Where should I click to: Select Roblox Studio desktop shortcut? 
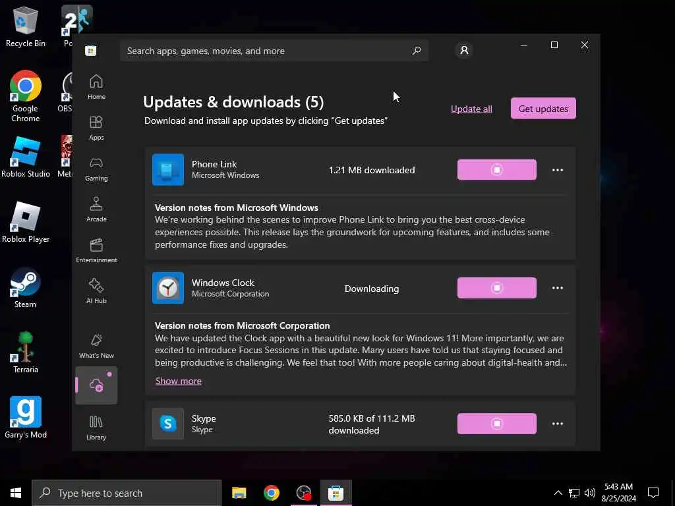click(26, 157)
